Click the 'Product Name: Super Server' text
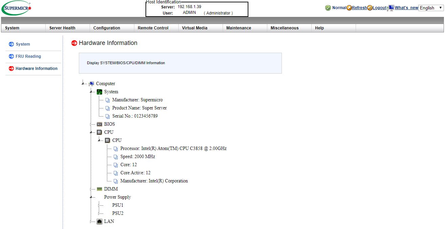Viewport: 447px width, 229px height. (139, 108)
